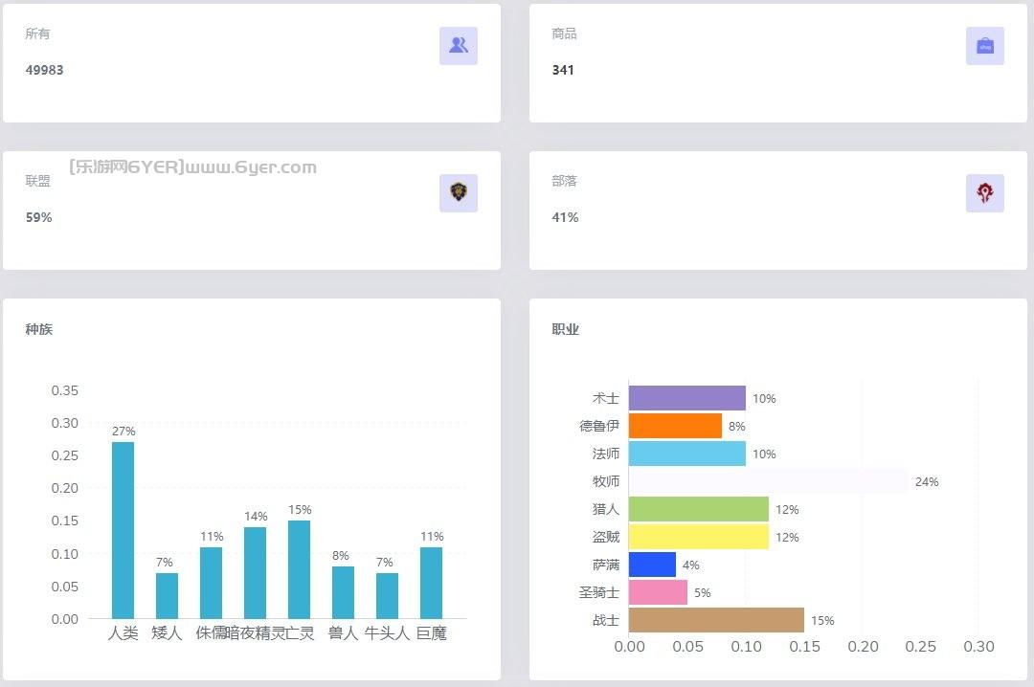The height and width of the screenshot is (687, 1034).
Task: Select the 暗夜精灵 14% bar
Action: pos(255,572)
